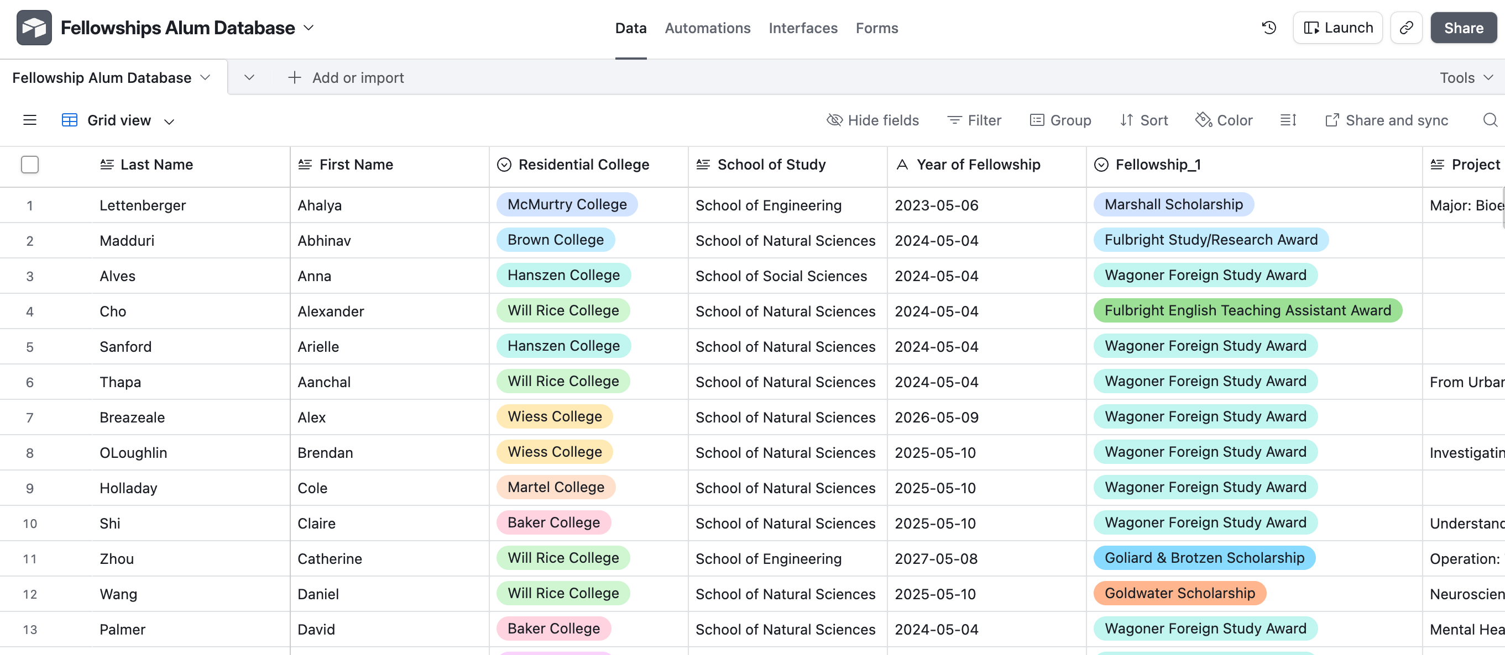Screen dimensions: 1505x655
Task: Switch to the Forms tab
Action: coord(877,28)
